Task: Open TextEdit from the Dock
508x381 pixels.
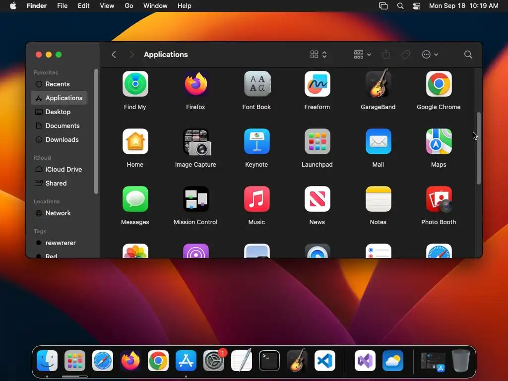Action: (242, 360)
